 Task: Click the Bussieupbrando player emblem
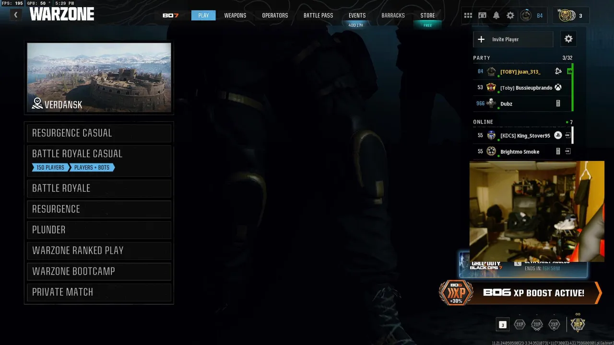(491, 87)
